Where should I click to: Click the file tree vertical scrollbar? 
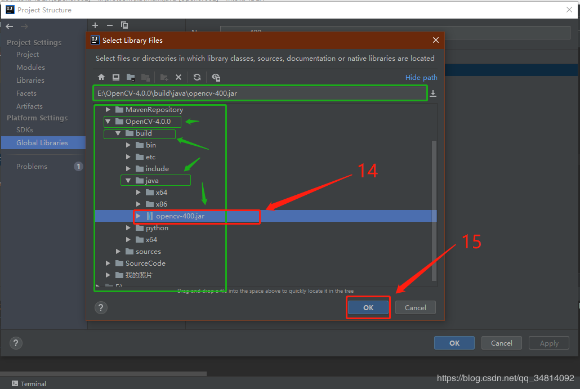point(434,211)
